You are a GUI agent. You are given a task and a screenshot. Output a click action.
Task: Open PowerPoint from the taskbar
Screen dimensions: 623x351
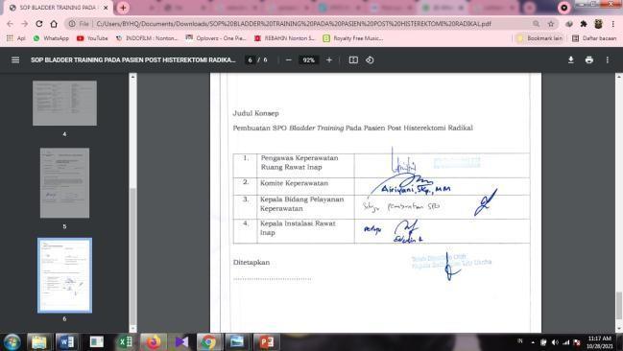click(x=266, y=341)
